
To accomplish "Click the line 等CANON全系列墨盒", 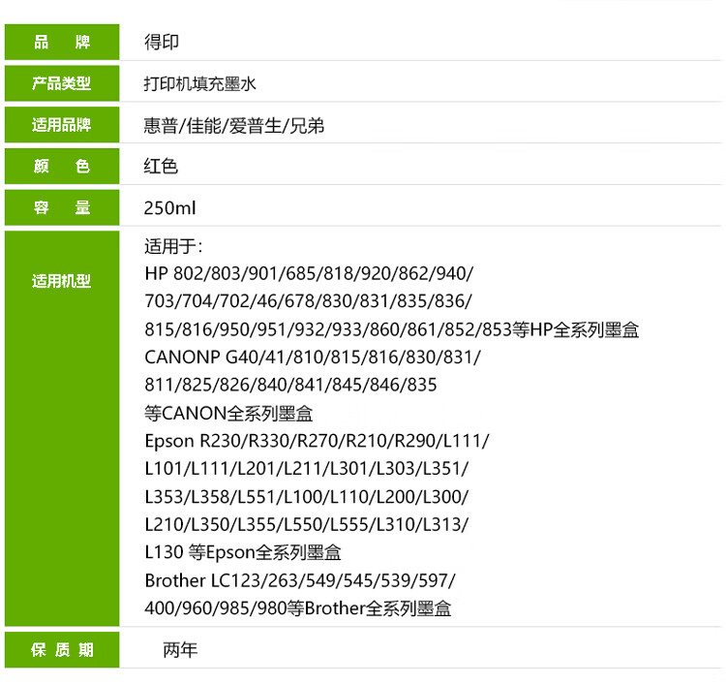I will [228, 413].
